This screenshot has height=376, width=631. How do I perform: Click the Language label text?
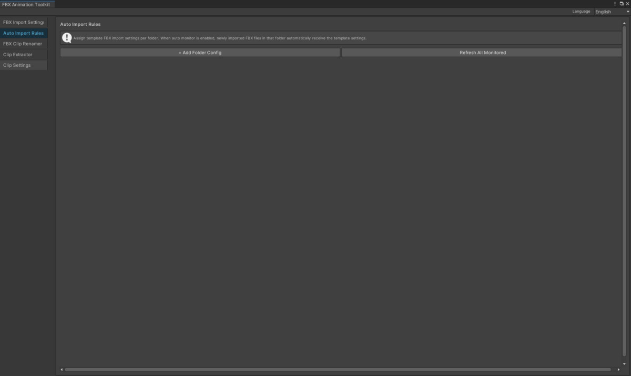coord(582,12)
